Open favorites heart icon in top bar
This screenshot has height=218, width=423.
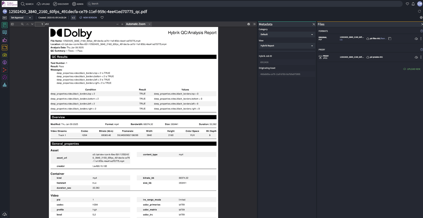(408, 4)
